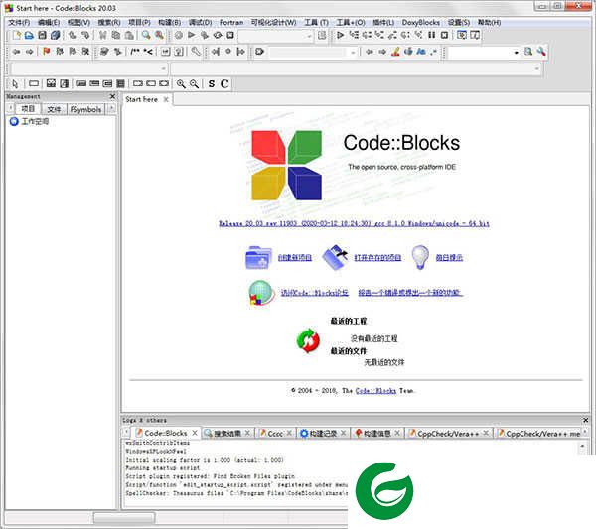Click the Release 20.03 version link
Screen dimensions: 596x529
[354, 223]
